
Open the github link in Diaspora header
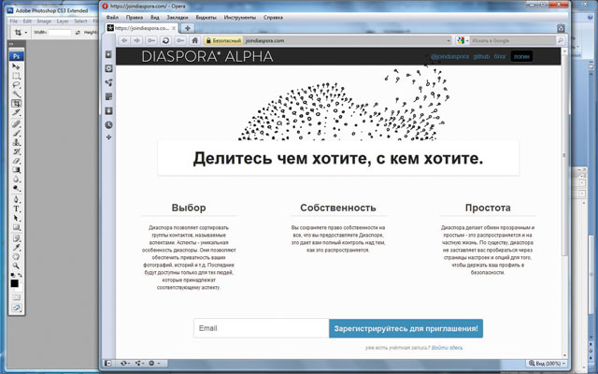(x=481, y=56)
